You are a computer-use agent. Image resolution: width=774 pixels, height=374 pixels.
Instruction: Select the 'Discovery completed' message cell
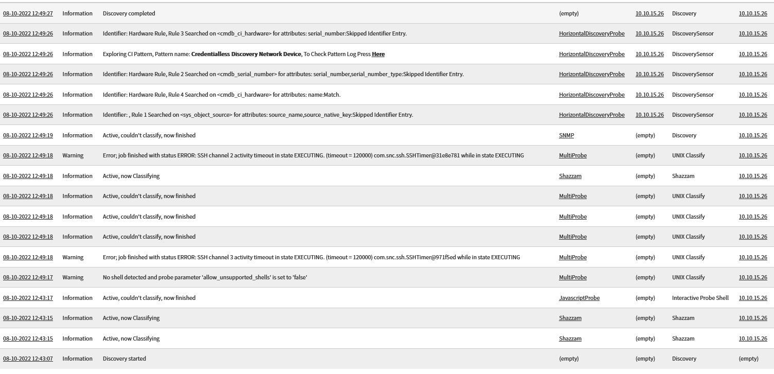tap(129, 13)
